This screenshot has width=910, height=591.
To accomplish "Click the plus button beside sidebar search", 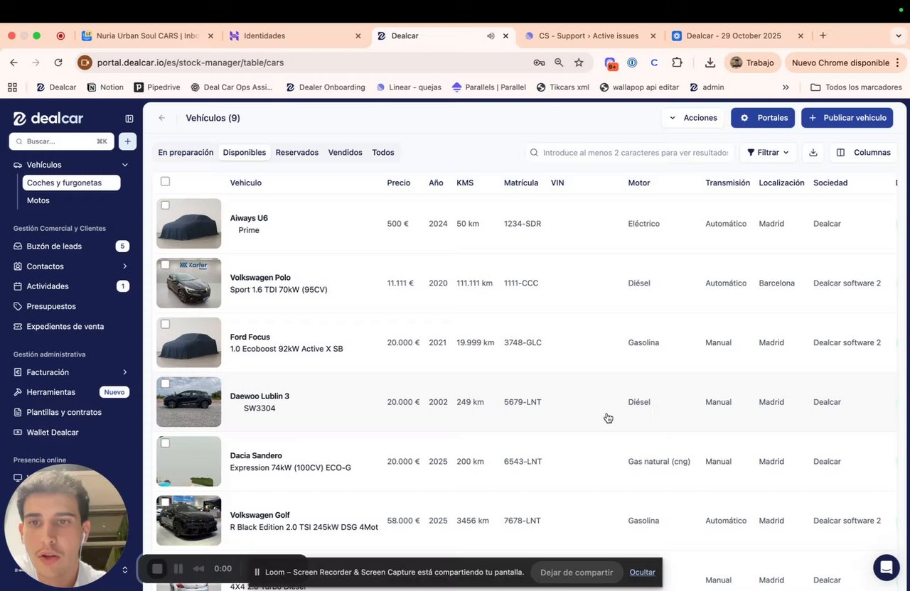I will click(x=127, y=141).
